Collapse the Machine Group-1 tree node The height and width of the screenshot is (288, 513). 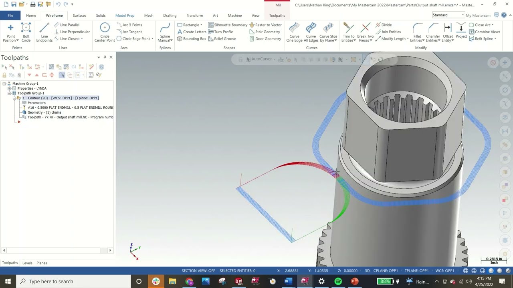tap(4, 84)
